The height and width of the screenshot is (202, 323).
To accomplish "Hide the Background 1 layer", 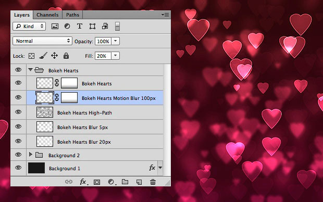I will [x=18, y=168].
